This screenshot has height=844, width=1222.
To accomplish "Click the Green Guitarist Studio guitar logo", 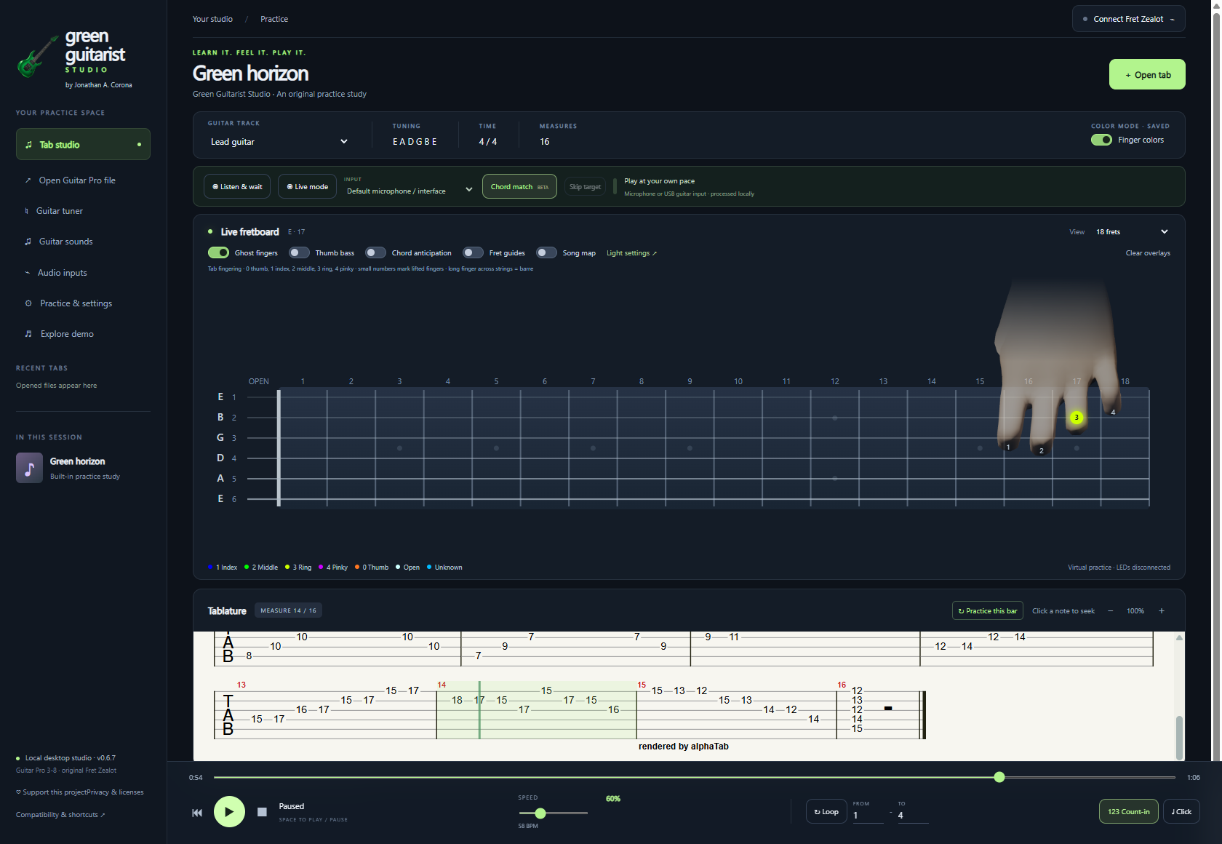I will [37, 57].
